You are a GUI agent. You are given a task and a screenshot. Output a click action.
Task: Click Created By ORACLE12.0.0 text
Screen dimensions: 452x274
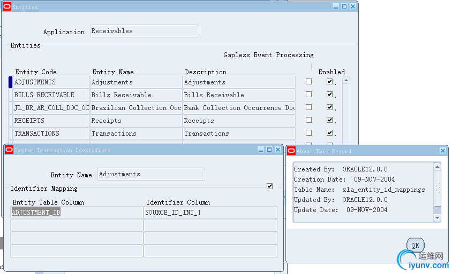[341, 169]
